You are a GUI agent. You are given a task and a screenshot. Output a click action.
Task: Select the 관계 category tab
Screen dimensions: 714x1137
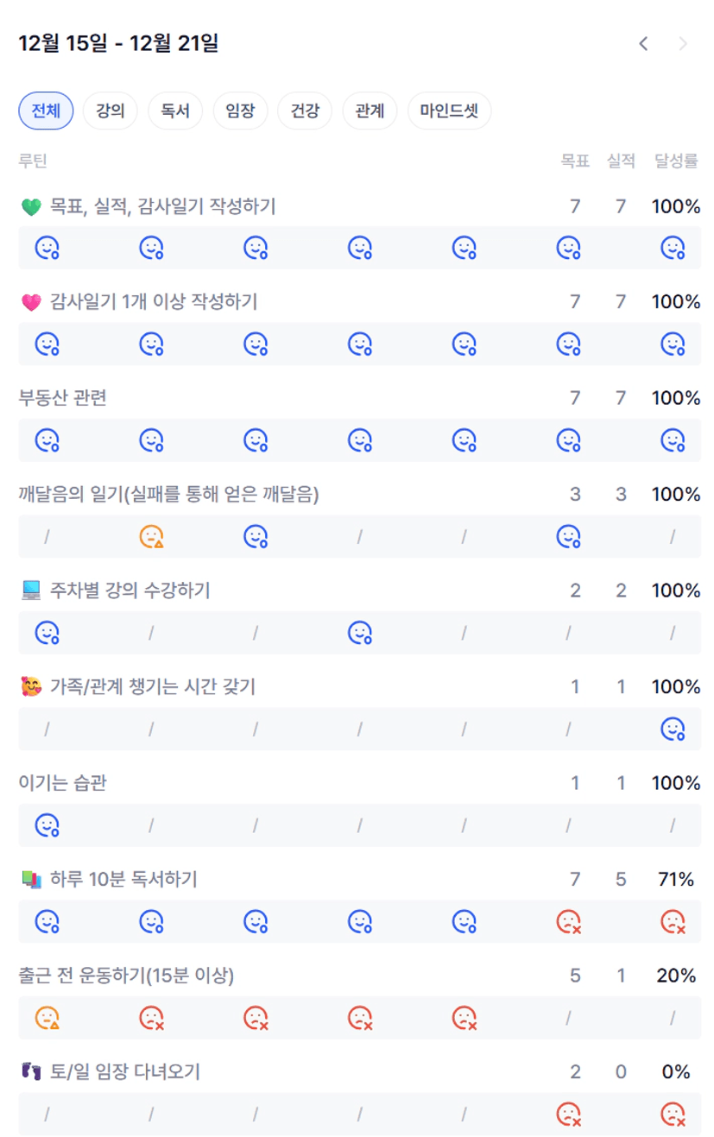(370, 111)
